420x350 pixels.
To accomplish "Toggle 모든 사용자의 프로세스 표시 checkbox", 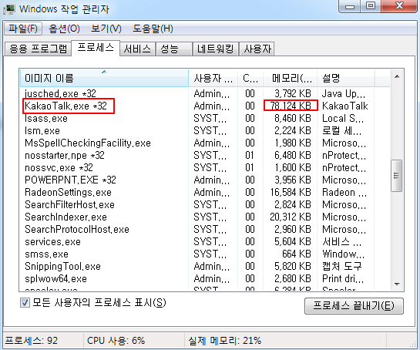I will (25, 303).
